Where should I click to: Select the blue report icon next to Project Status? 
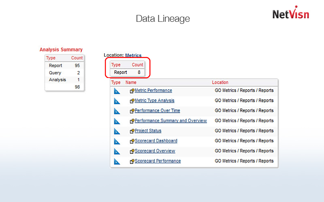tap(117, 131)
